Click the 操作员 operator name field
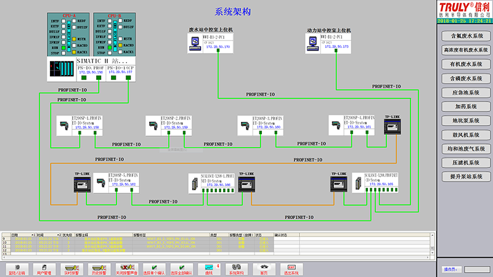The height and width of the screenshot is (277, 493). click(476, 269)
